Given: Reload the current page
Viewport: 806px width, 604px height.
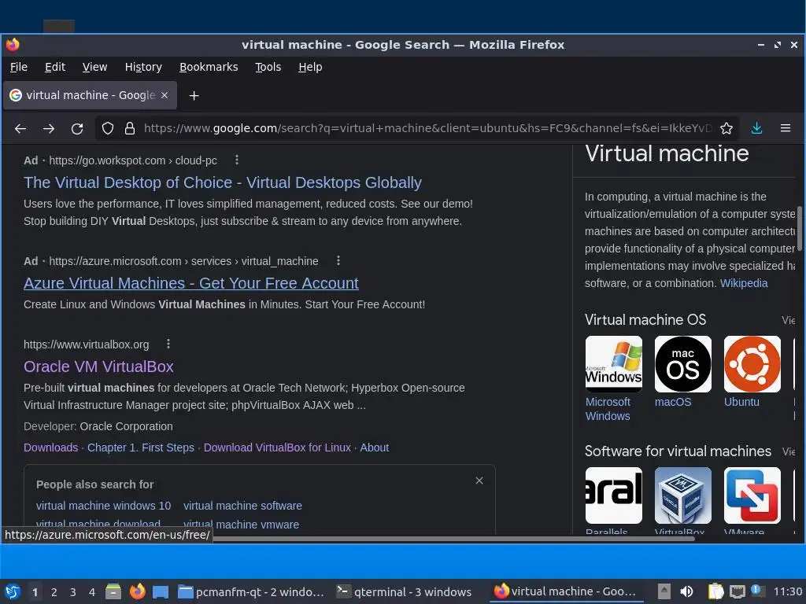Looking at the screenshot, I should pos(77,128).
